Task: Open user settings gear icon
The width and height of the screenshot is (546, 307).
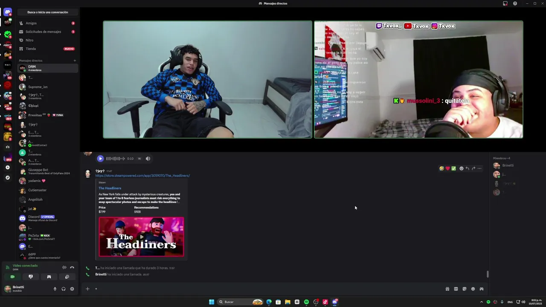Action: pos(72,289)
